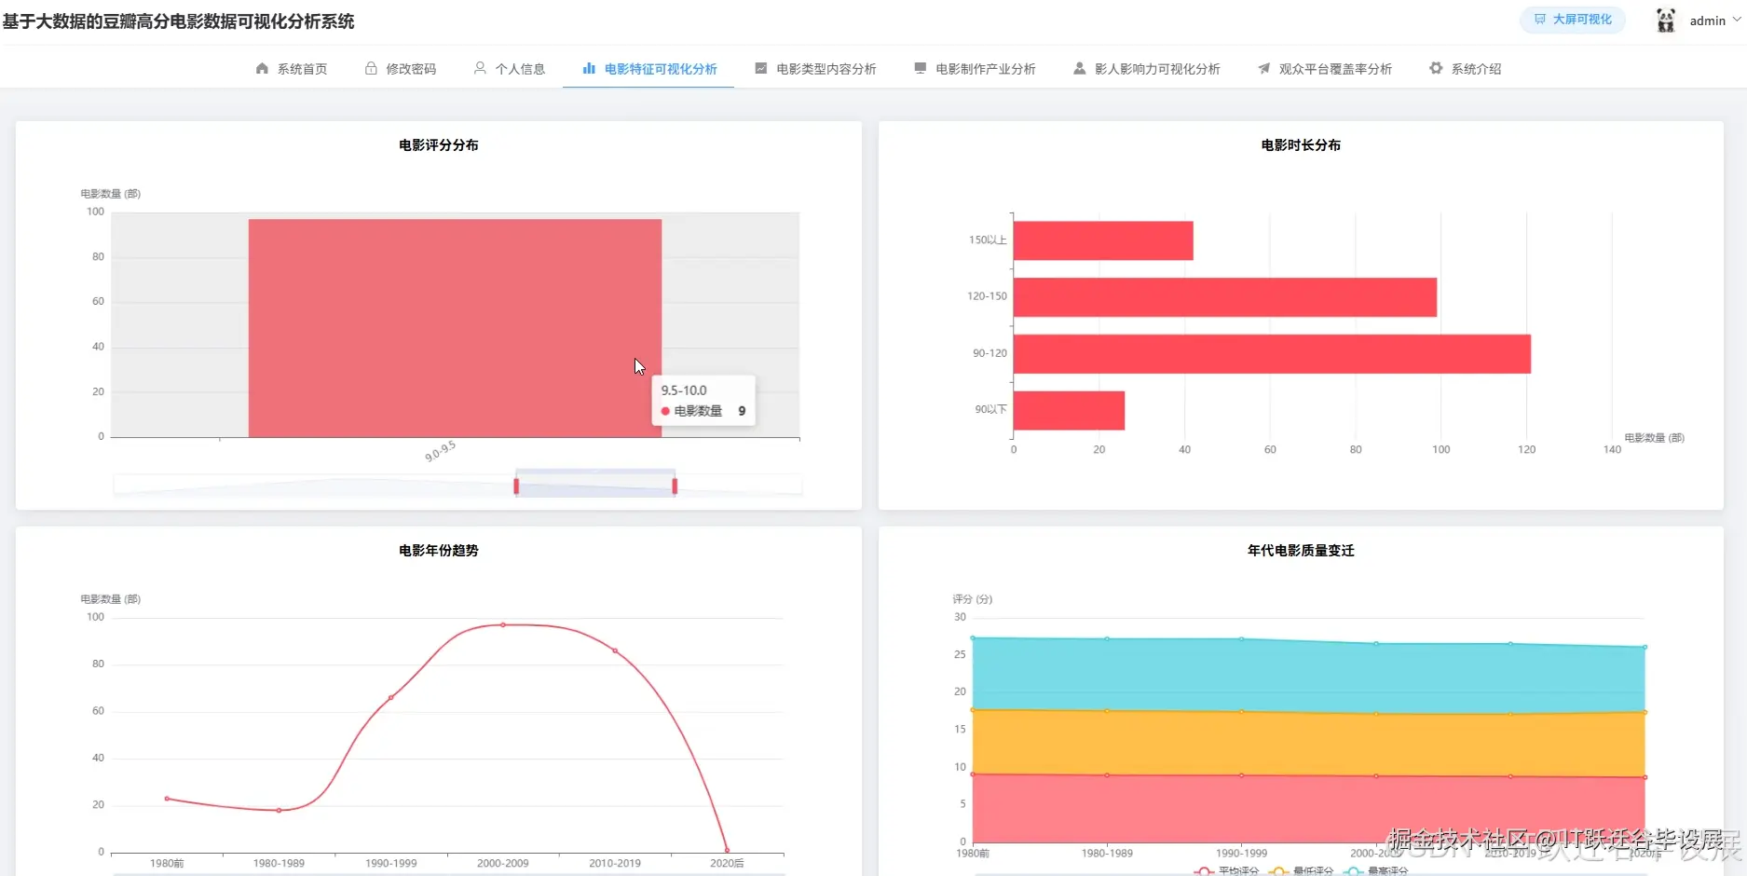Click the 1980-1989 data point on trend line

279,810
